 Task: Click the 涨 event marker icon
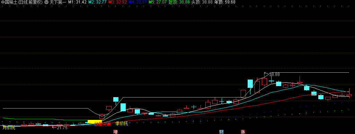[243, 132]
